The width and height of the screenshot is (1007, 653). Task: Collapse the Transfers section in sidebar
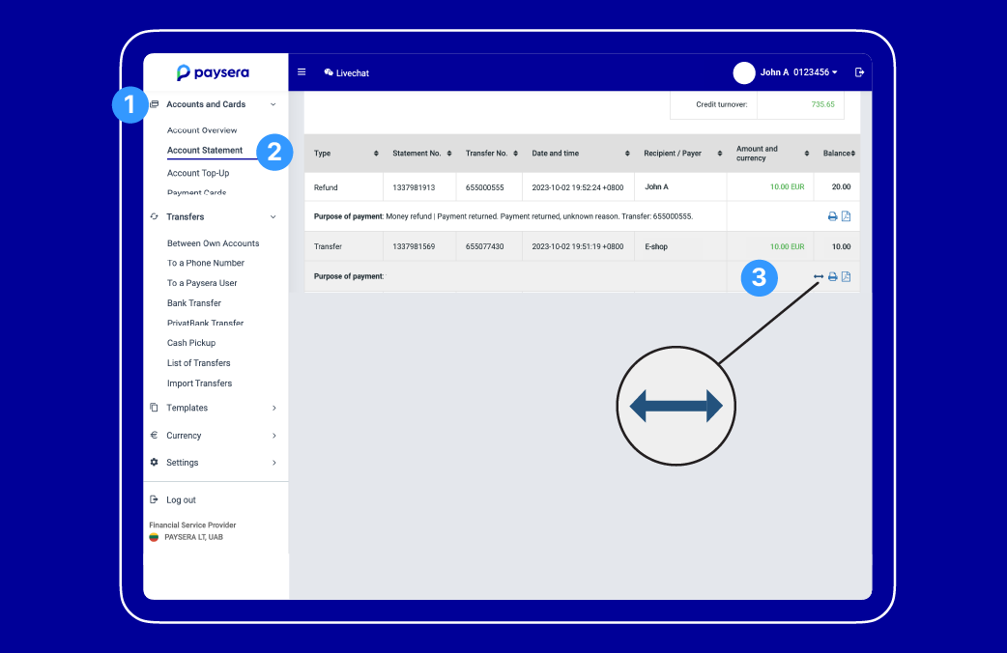coord(273,216)
